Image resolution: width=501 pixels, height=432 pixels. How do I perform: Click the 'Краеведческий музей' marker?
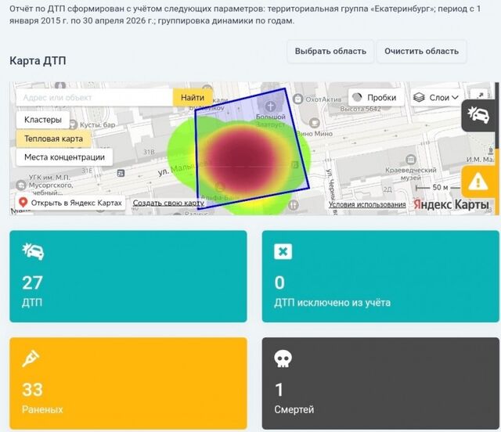[x=410, y=159]
